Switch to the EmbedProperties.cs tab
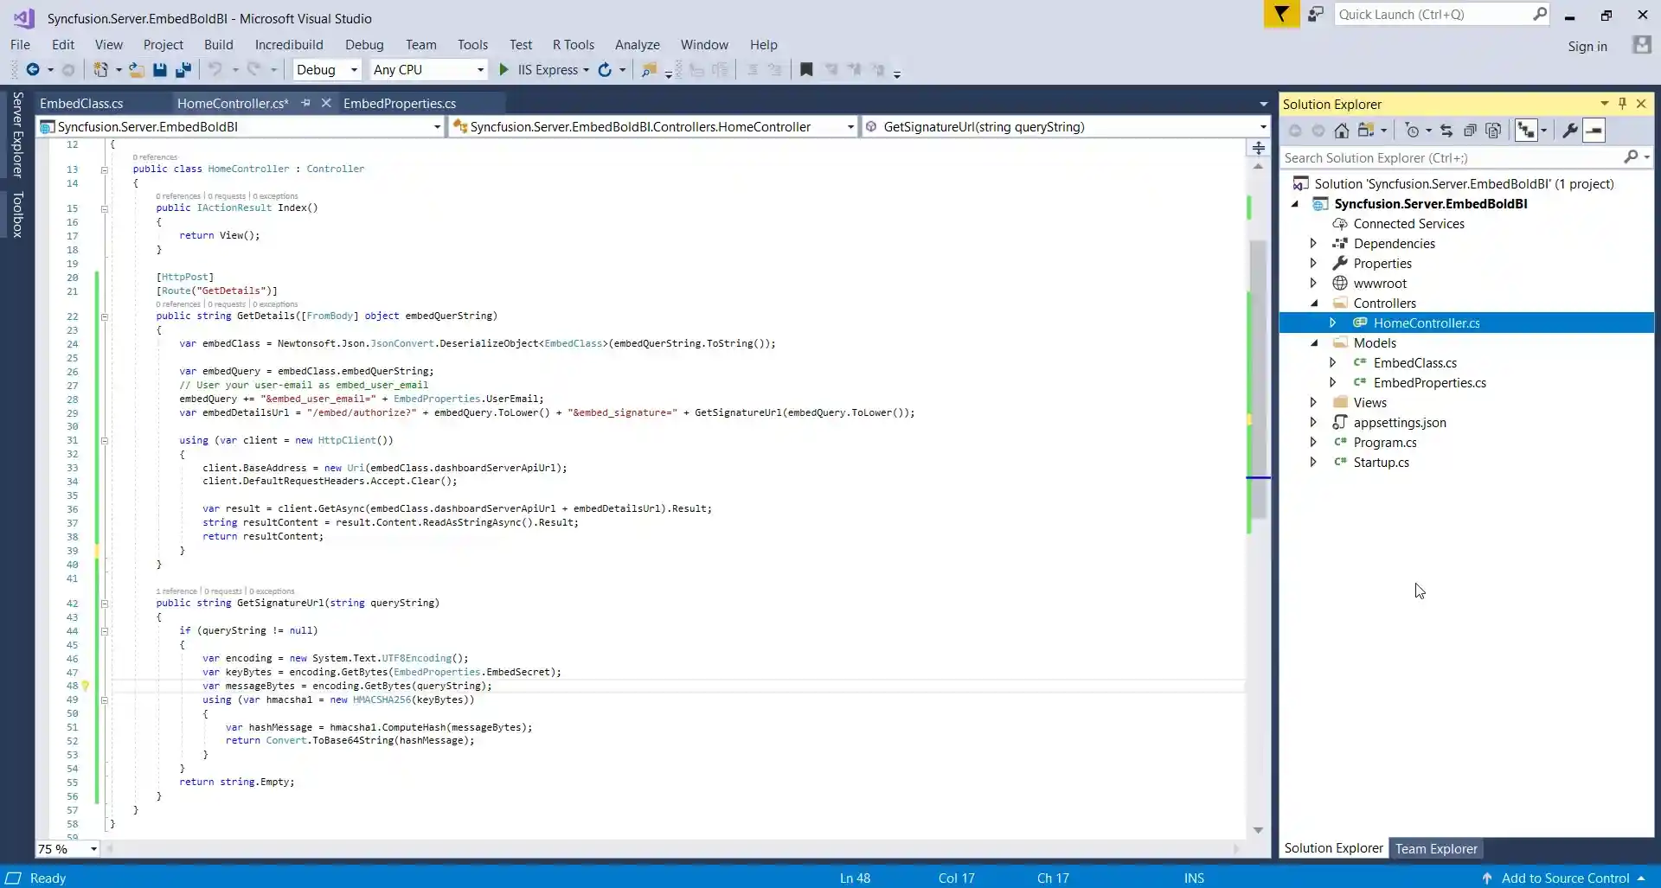 [x=399, y=104]
